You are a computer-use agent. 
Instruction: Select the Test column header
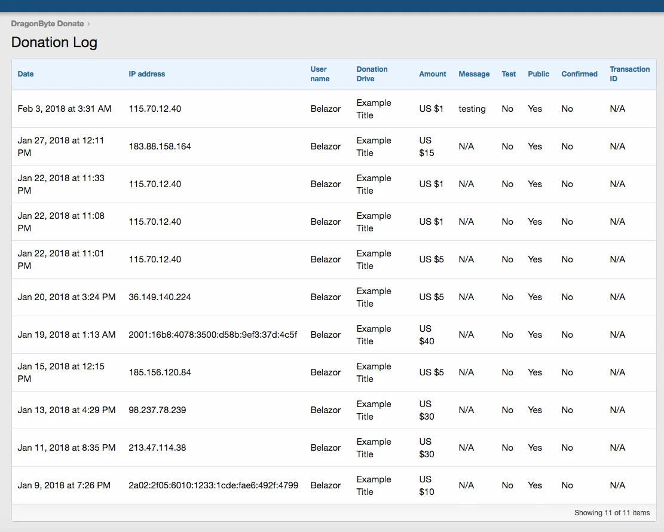[509, 74]
